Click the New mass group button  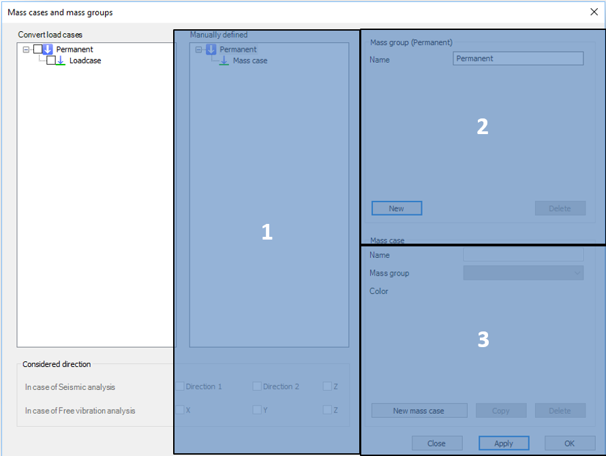pyautogui.click(x=397, y=208)
